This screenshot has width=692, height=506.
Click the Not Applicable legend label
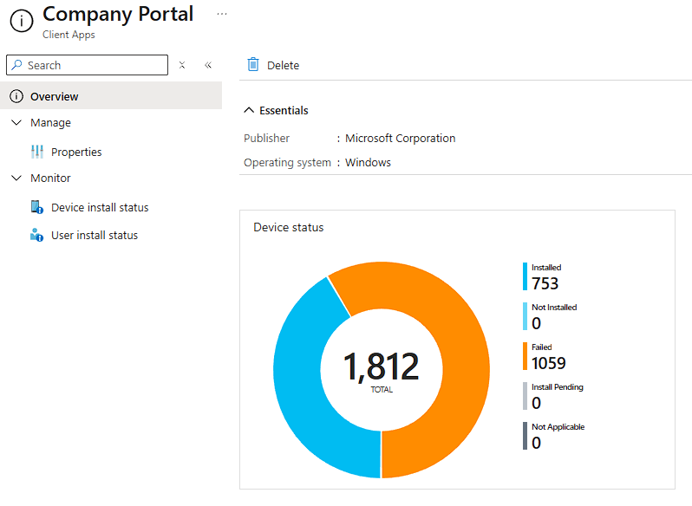click(x=558, y=426)
